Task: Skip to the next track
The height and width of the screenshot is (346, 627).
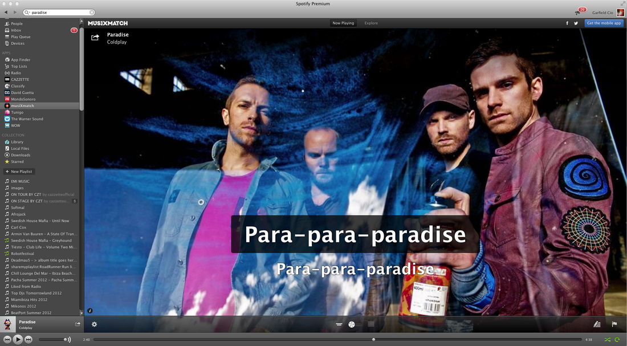Action: click(x=28, y=340)
